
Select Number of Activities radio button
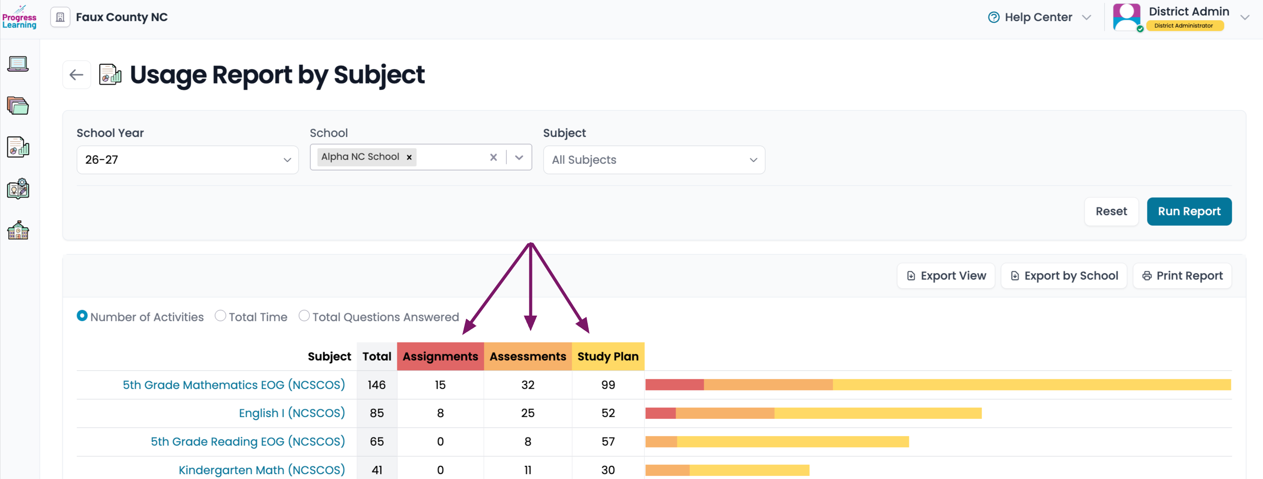[x=82, y=316]
